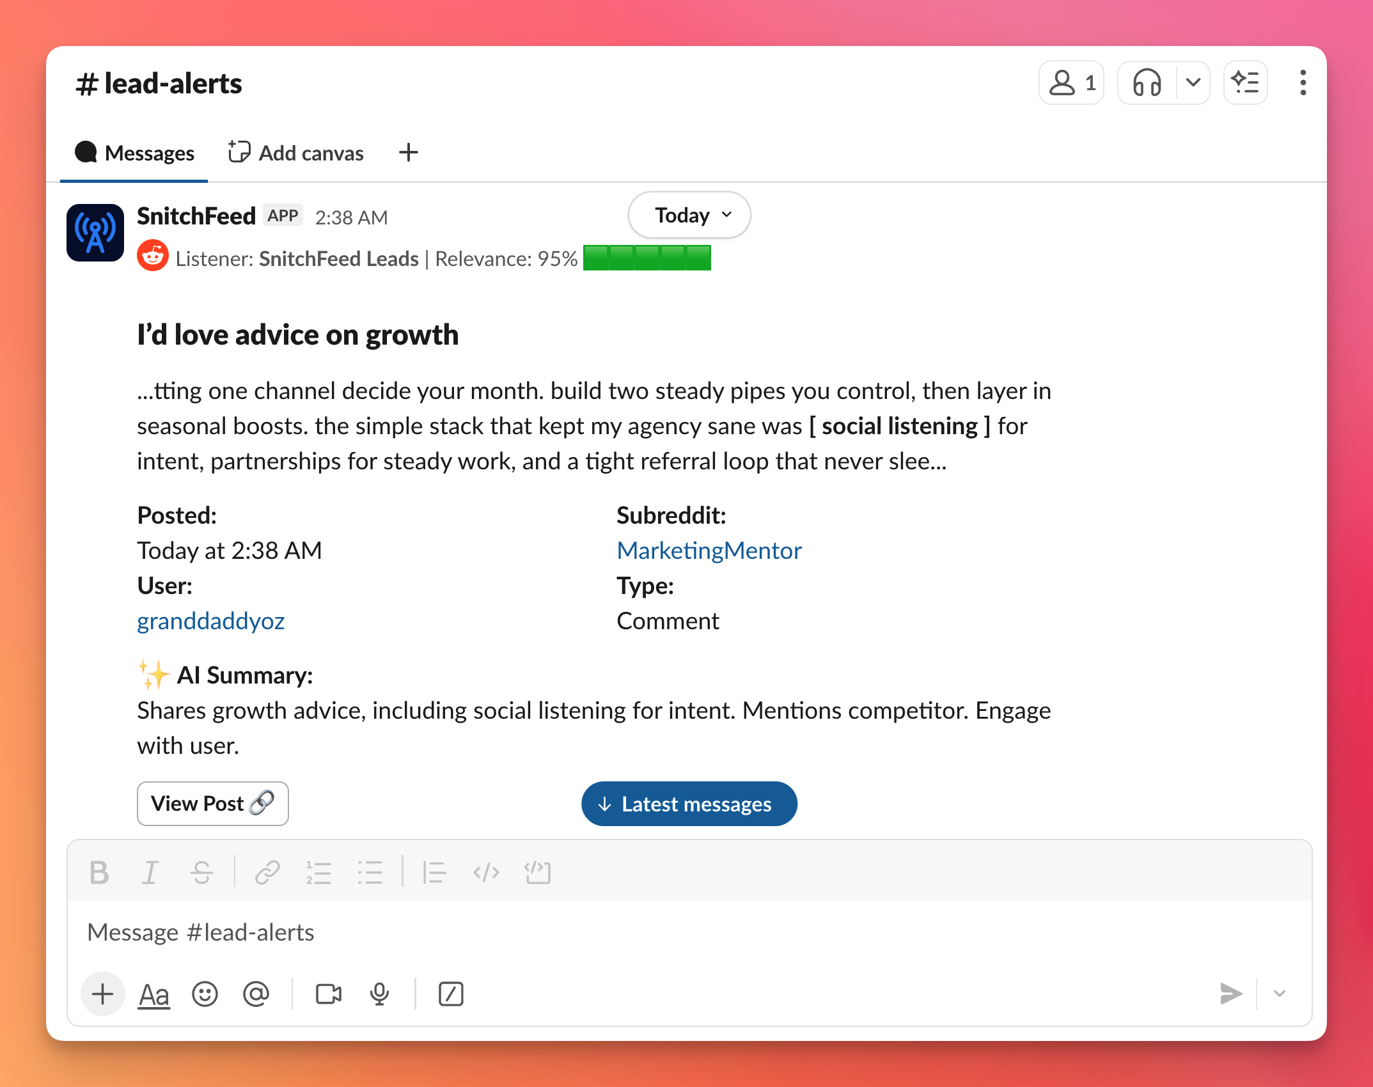Screen dimensions: 1373x1087
Task: Add a new tab with plus
Action: coord(408,153)
